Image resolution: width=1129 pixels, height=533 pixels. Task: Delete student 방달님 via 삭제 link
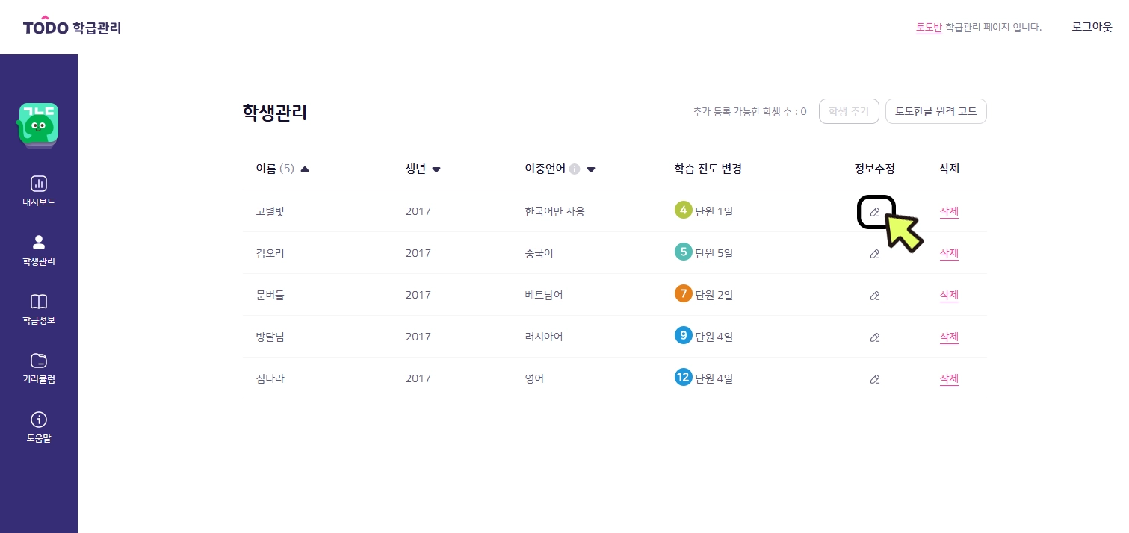949,337
